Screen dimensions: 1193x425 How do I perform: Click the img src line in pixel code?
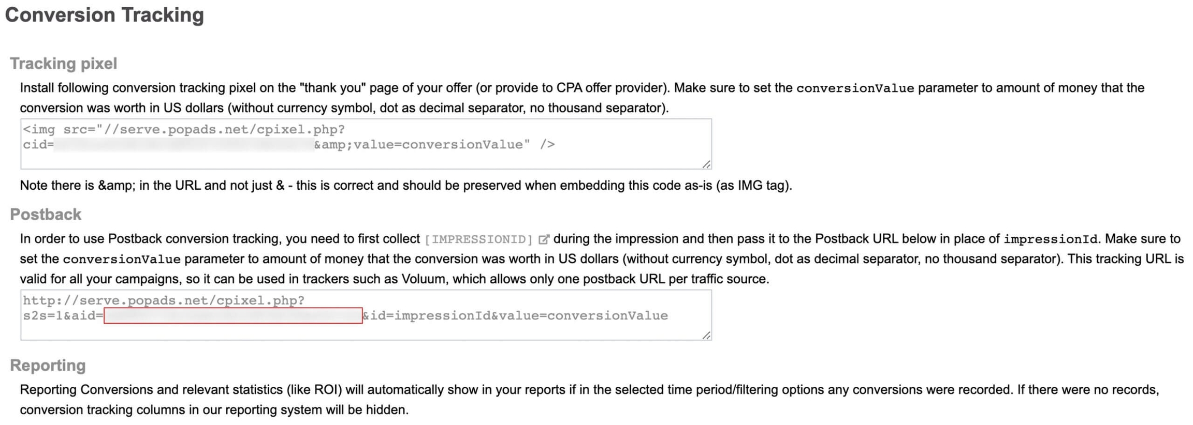(184, 130)
